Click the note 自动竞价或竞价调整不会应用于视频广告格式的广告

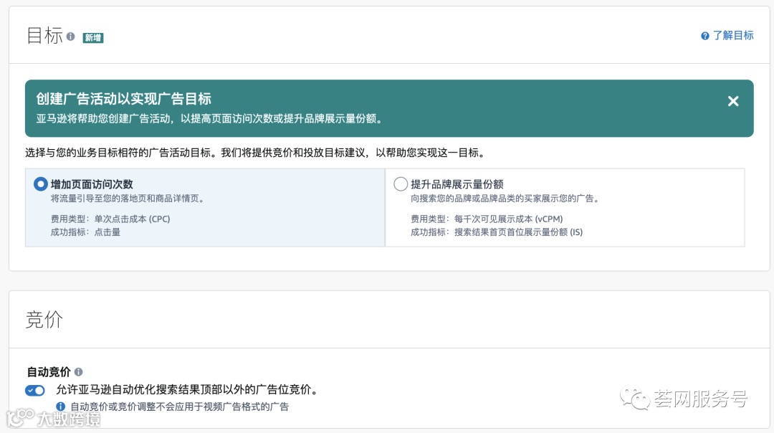[180, 406]
